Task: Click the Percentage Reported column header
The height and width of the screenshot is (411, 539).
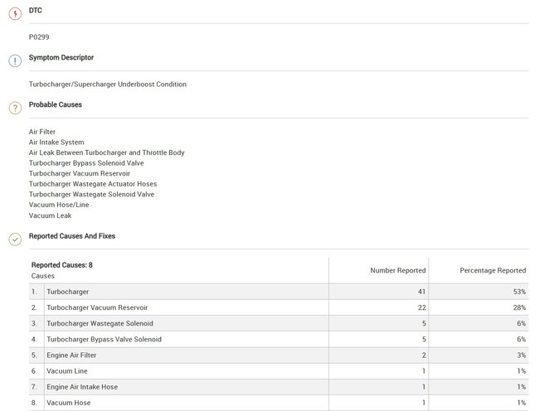Action: (x=493, y=270)
